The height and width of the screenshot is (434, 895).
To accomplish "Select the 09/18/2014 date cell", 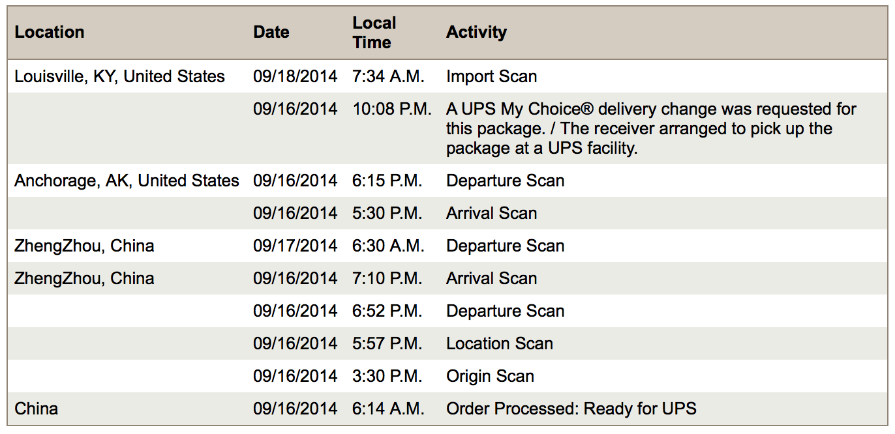I will pos(295,76).
